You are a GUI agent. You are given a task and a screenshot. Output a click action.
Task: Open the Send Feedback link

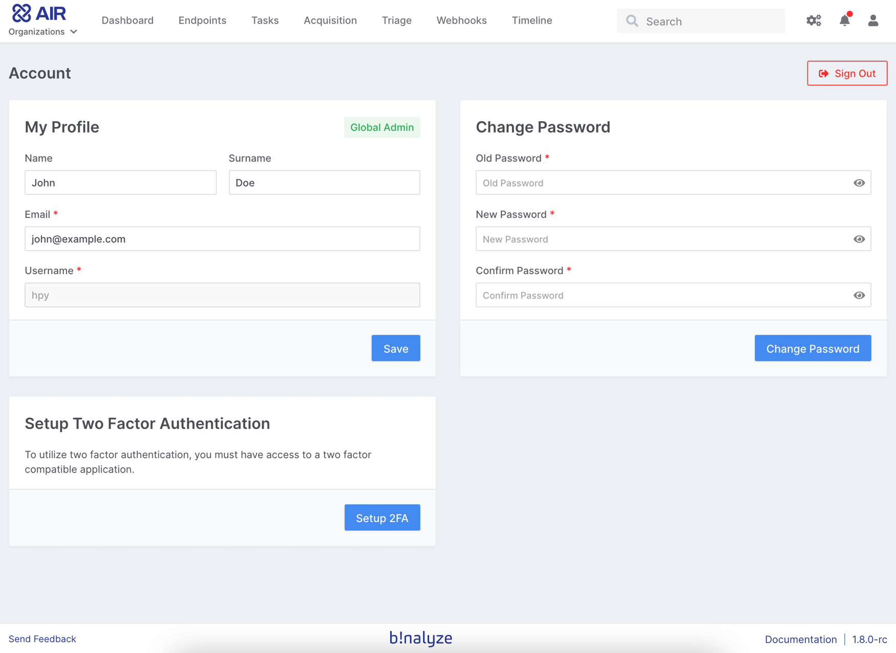click(42, 639)
